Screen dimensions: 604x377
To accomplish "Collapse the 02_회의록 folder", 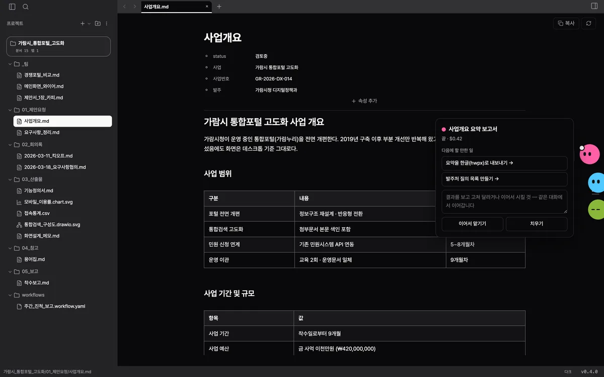I will coord(10,144).
